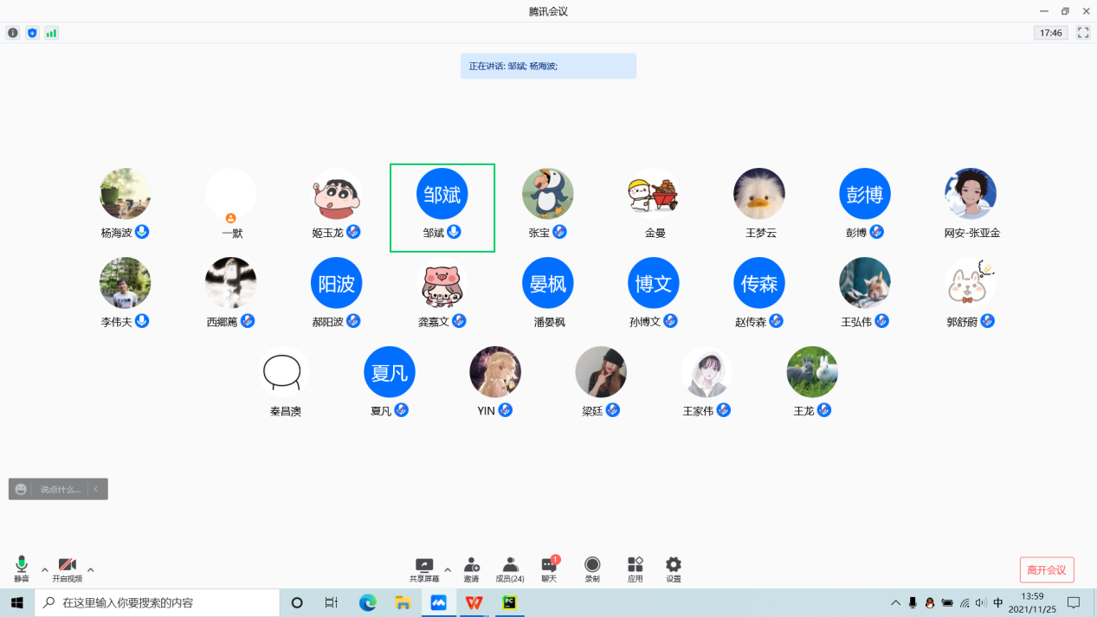
Task: Mute microphone with the 静音 button
Action: pyautogui.click(x=22, y=569)
